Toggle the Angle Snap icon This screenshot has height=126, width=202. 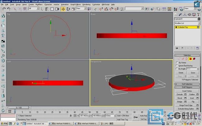point(106,9)
